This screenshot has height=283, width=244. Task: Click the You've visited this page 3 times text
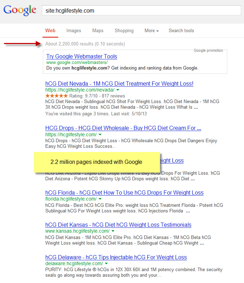click(x=96, y=114)
